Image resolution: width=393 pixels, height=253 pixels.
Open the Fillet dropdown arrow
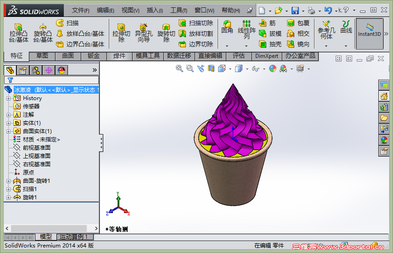click(x=227, y=46)
